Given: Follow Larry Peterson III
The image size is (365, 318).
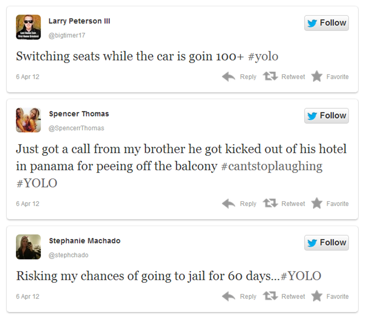Looking at the screenshot, I should 326,23.
